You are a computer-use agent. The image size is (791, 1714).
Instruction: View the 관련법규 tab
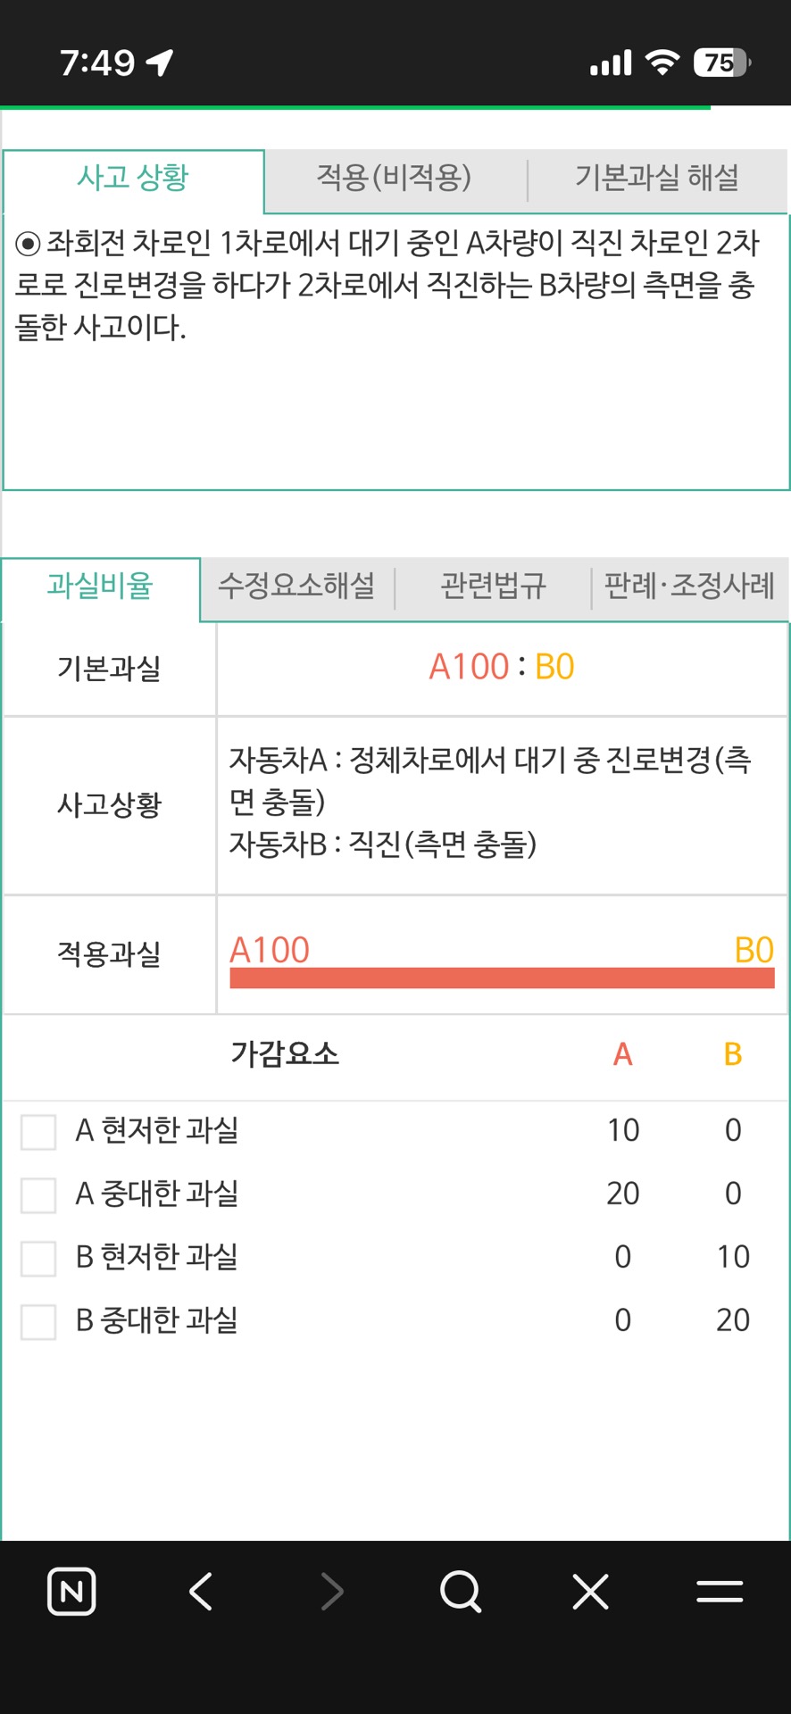tap(493, 587)
